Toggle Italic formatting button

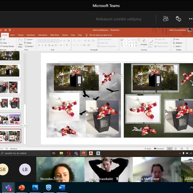pyautogui.click(x=42, y=45)
